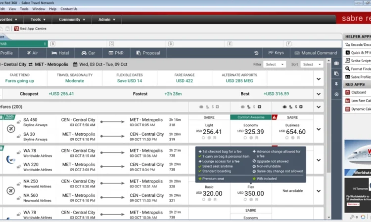
Task: Open the Low Fare Calendar red app
Action: pyautogui.click(x=358, y=101)
